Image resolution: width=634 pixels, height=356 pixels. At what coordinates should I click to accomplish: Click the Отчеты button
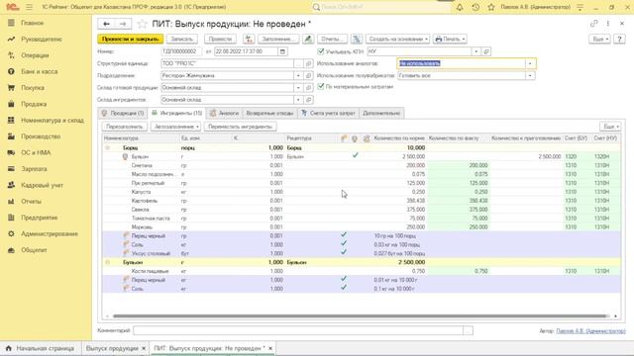[x=332, y=39]
